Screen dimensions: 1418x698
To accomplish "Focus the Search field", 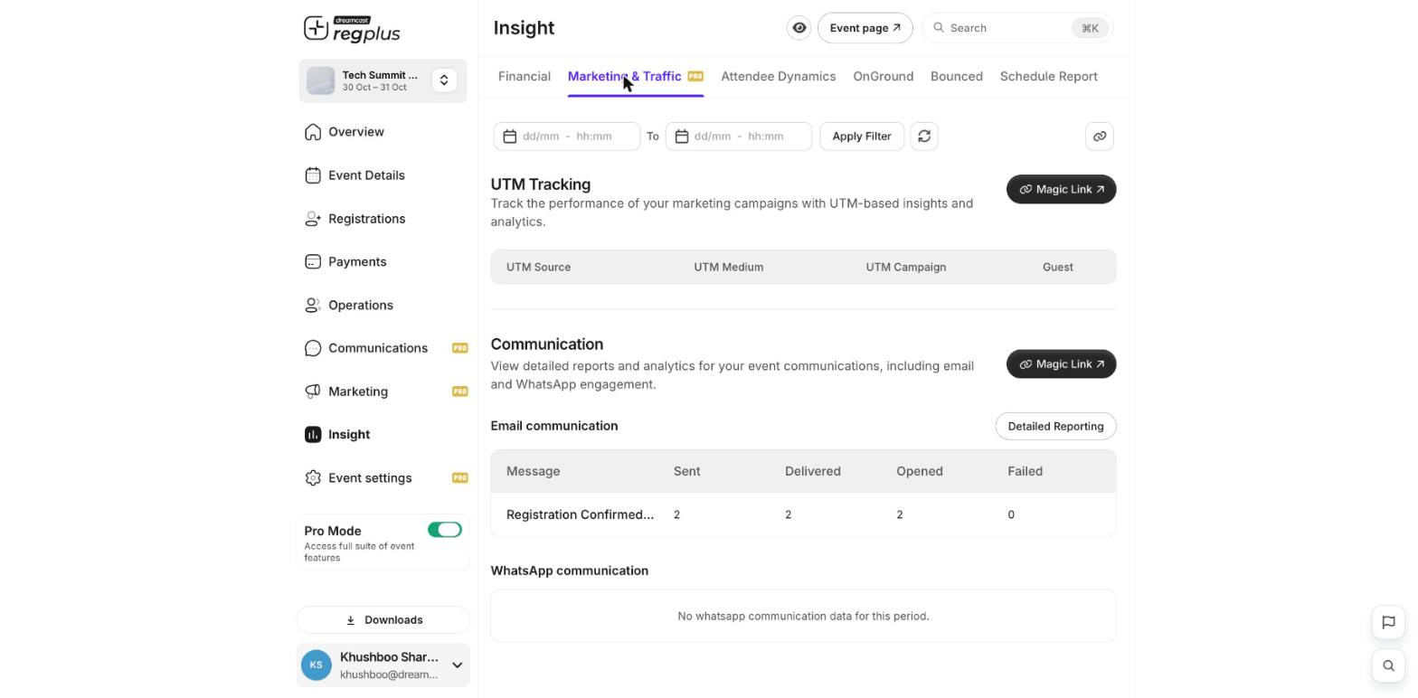I will click(x=1018, y=28).
